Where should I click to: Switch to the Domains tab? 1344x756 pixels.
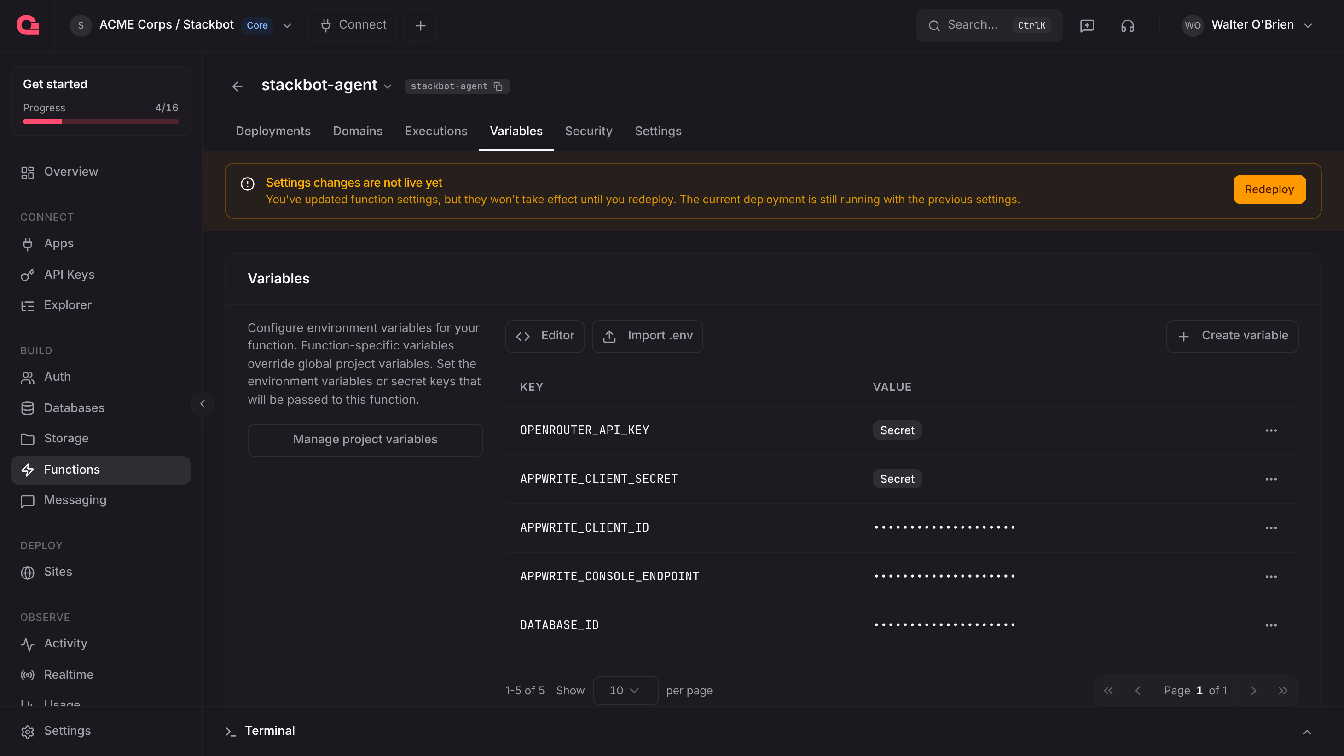[x=357, y=132]
